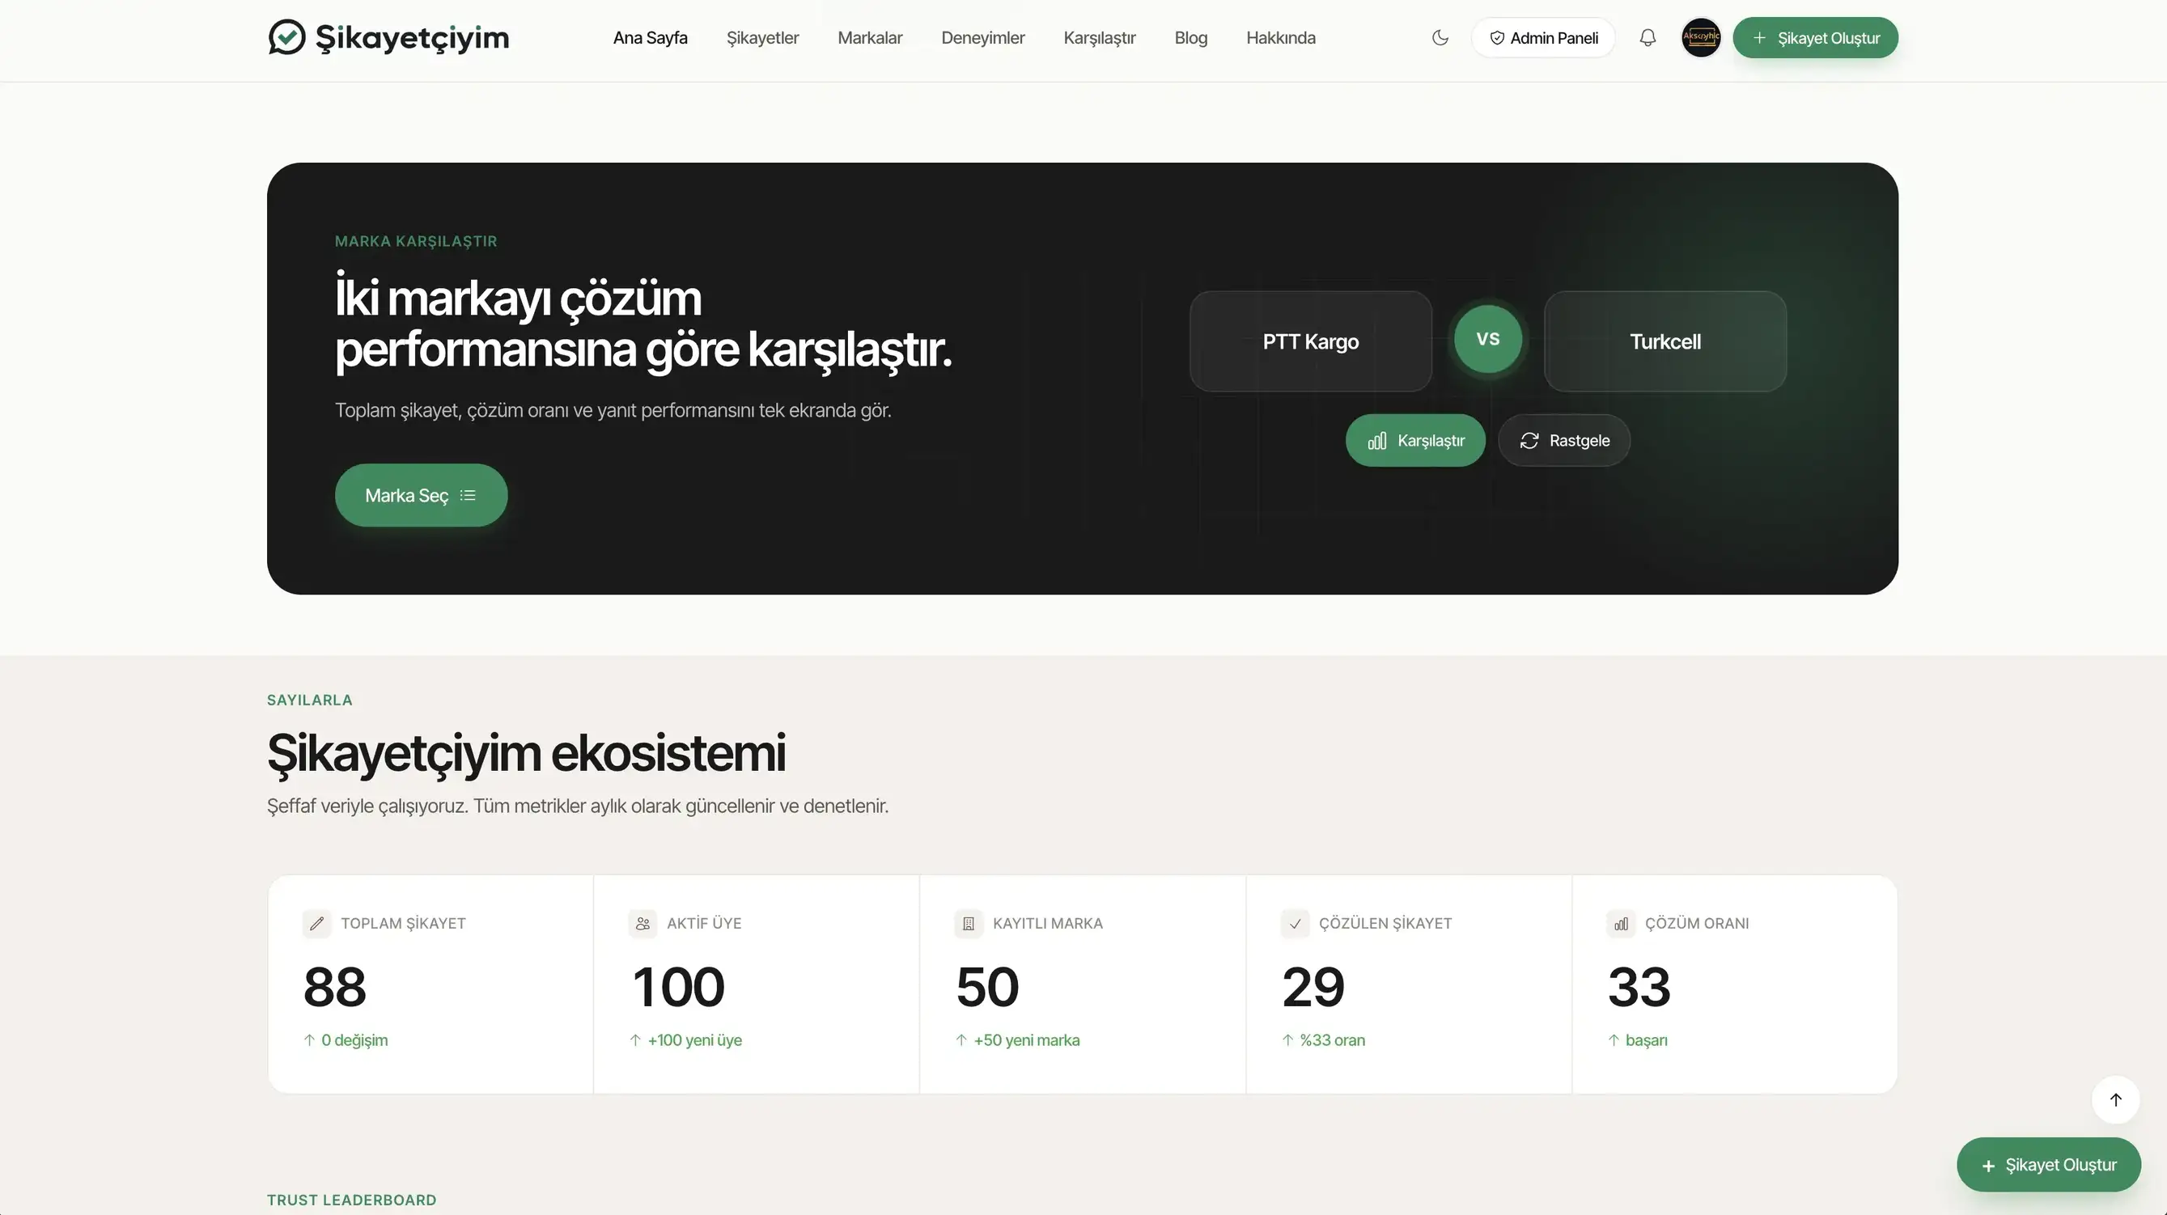The width and height of the screenshot is (2167, 1215).
Task: Click the '+100 yeni üye' text
Action: [x=695, y=1040]
